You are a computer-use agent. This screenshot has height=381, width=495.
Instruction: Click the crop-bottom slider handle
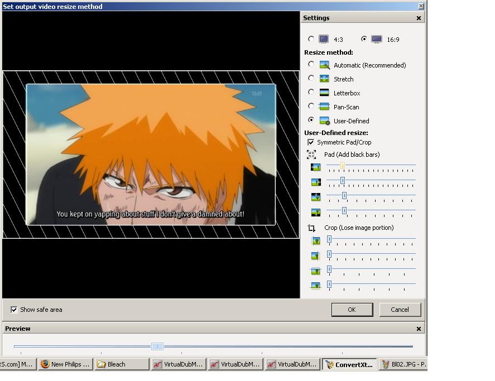coord(329,284)
